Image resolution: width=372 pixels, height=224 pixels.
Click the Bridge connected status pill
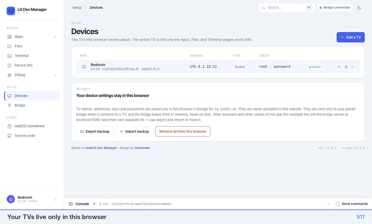(x=335, y=8)
